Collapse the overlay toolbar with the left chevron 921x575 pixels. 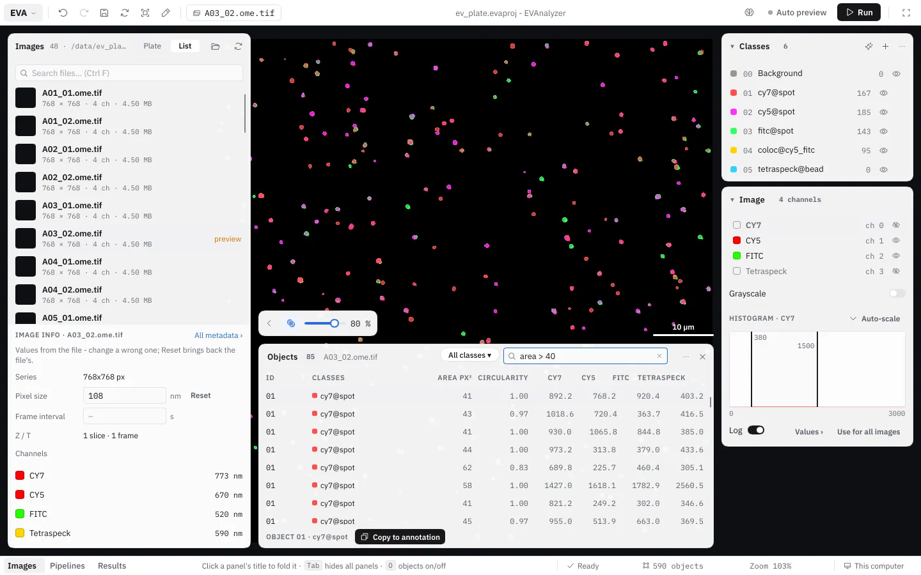(269, 323)
